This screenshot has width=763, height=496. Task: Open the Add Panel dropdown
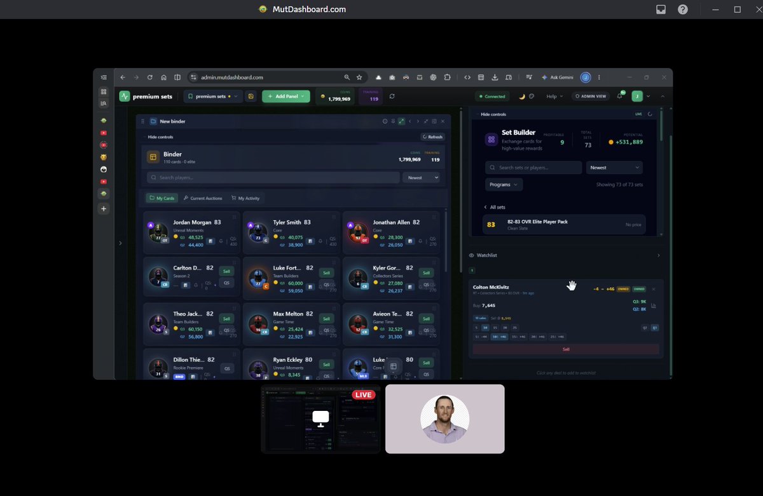(286, 97)
